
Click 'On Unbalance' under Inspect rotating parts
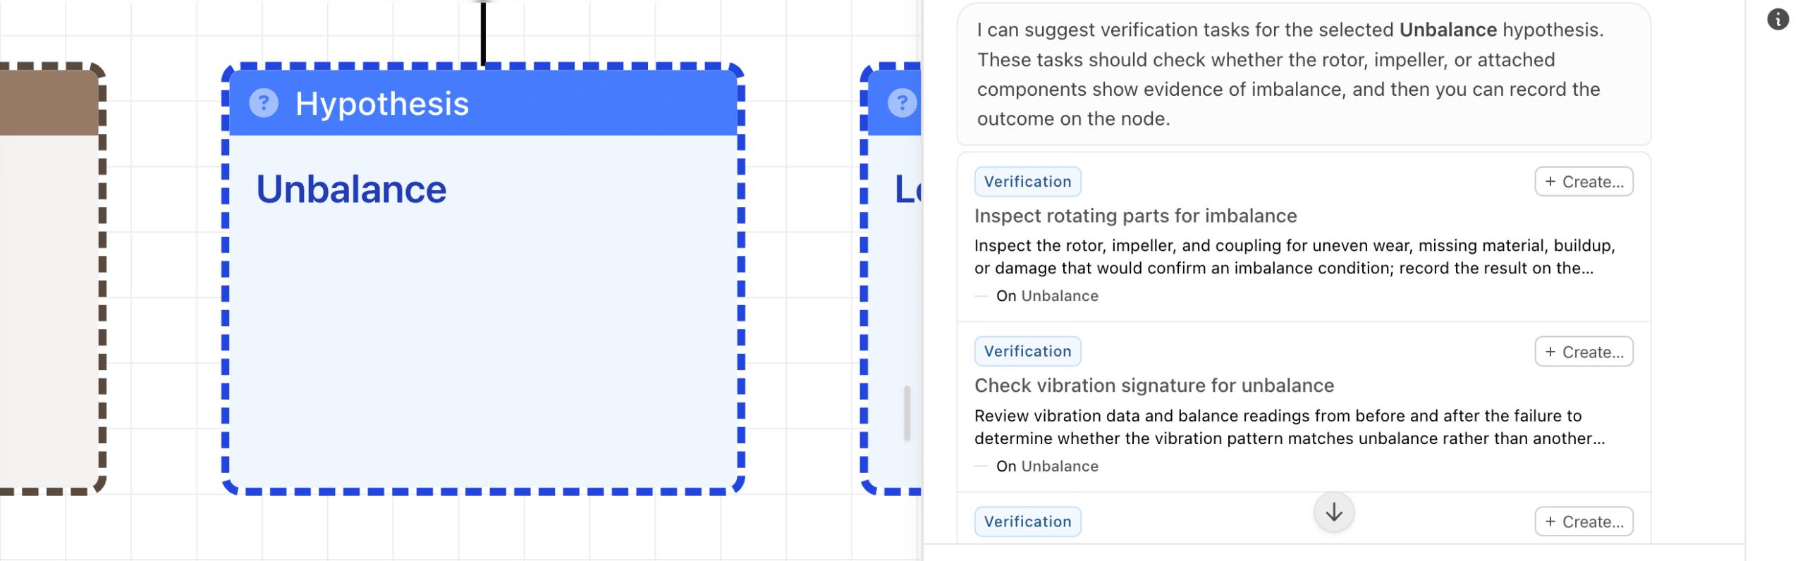pyautogui.click(x=1046, y=296)
